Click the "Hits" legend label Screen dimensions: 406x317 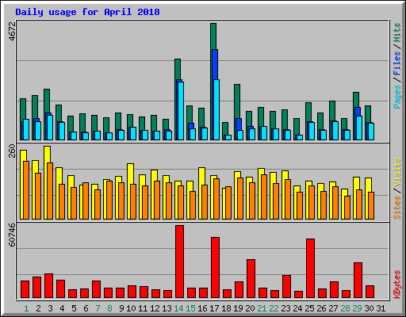coord(397,32)
